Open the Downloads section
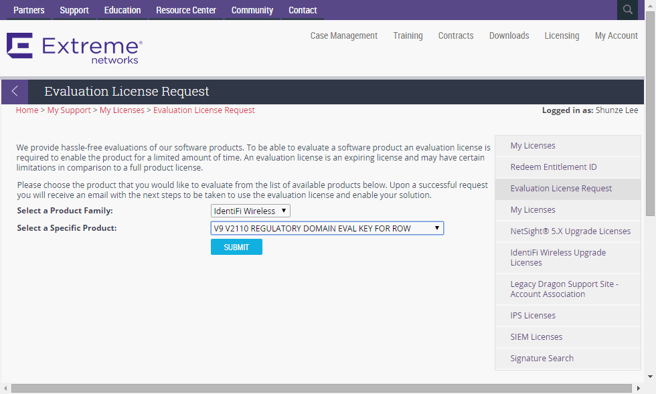This screenshot has width=656, height=394. 509,35
